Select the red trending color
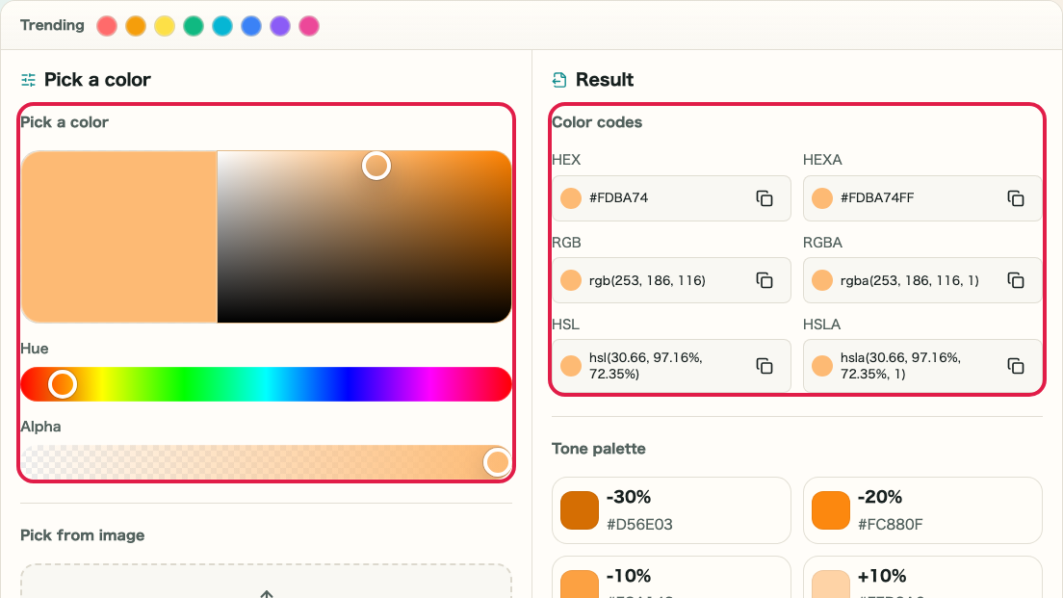Viewport: 1063px width, 598px height. click(x=107, y=26)
